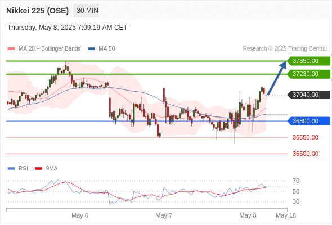Click the 9MA legend label
Viewport: 332px width, 225px height.
(52, 169)
